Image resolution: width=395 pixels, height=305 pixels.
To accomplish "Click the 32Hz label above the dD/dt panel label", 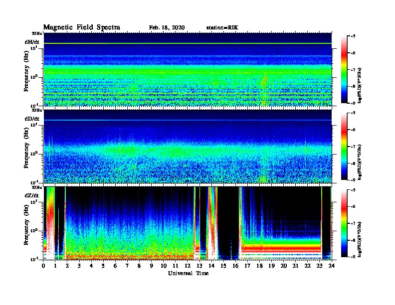I will 36,110.
